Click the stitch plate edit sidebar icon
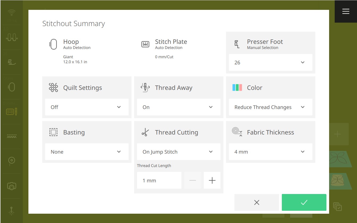Image resolution: width=357 pixels, height=223 pixels. 11,112
